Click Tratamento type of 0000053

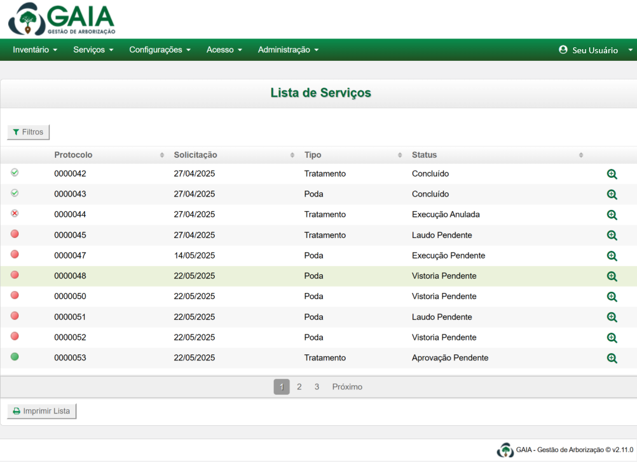tap(325, 358)
